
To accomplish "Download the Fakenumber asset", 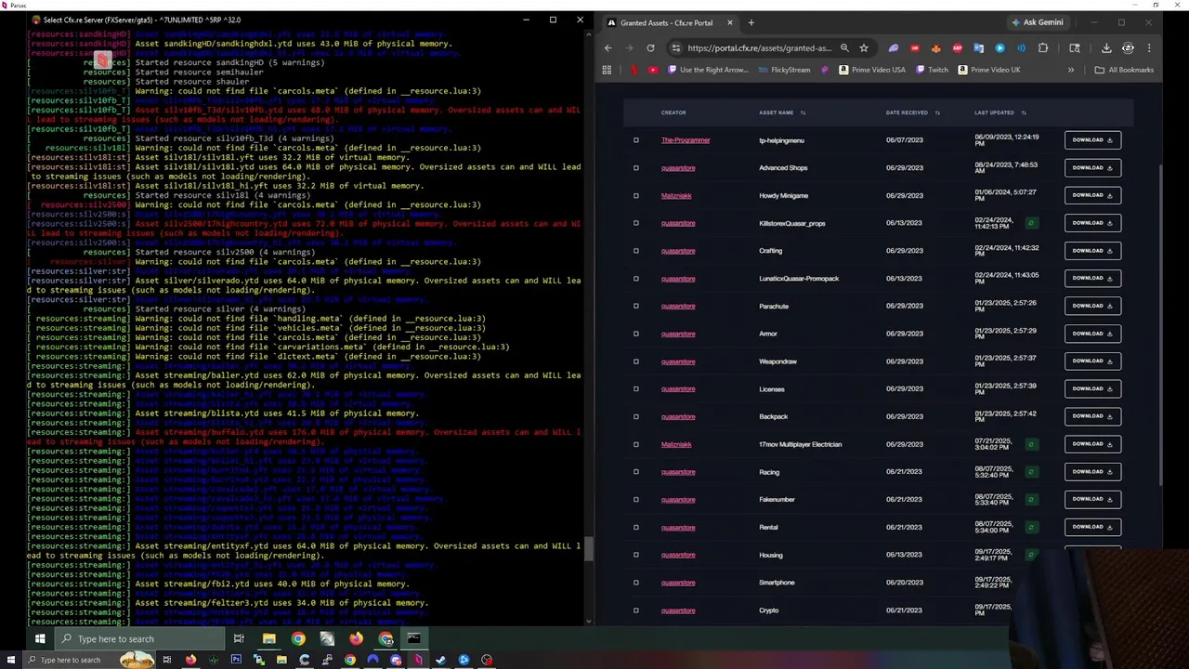I will (1092, 499).
